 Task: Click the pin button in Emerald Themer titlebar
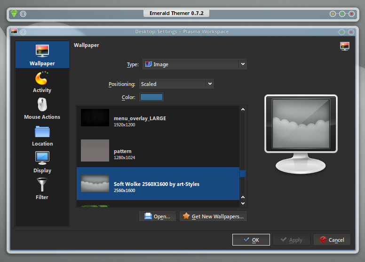pyautogui.click(x=23, y=14)
